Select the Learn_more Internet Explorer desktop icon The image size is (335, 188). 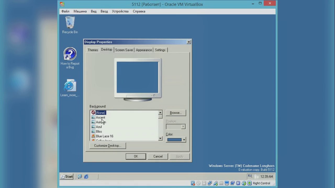point(70,88)
